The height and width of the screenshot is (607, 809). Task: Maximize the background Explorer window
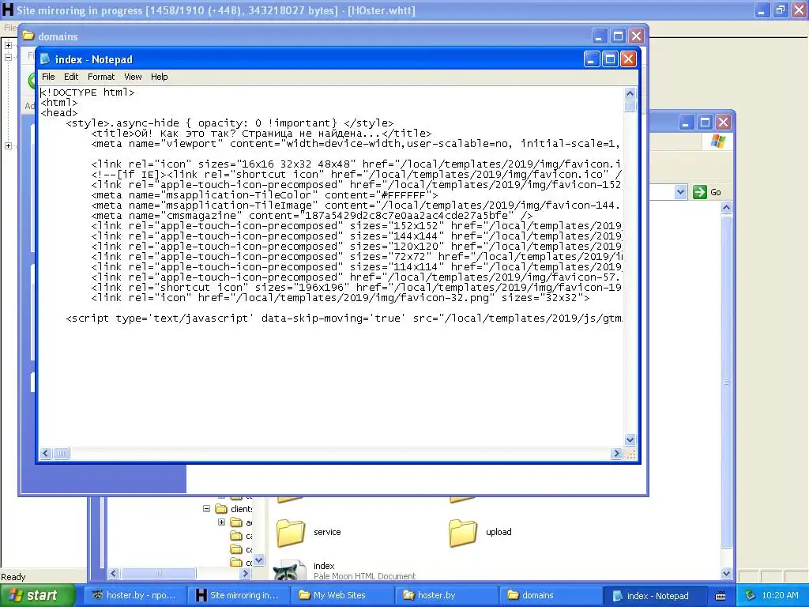(705, 123)
